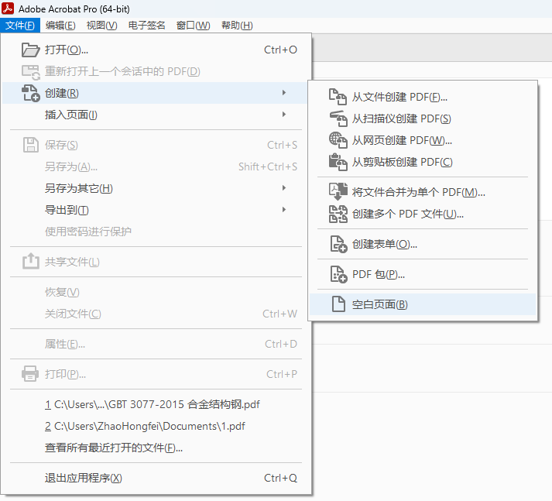Click the blank page icon beside 空白页面(B)

click(x=338, y=304)
